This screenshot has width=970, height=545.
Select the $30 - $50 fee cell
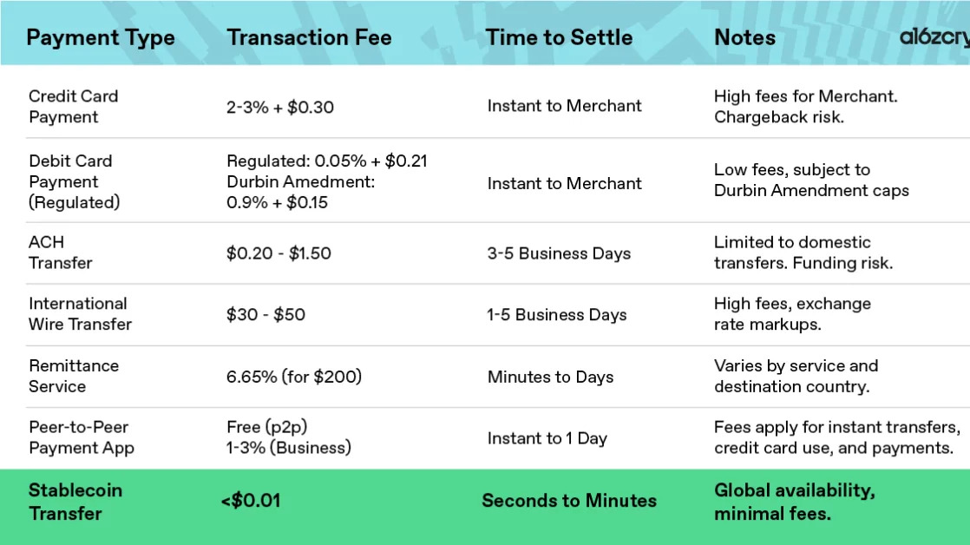point(265,314)
